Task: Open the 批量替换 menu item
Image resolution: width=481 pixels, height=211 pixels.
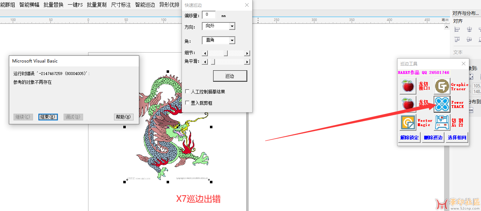Action: (x=53, y=5)
